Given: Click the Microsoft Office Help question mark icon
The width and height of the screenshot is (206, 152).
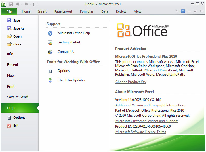Looking at the screenshot, I should 50,33.
